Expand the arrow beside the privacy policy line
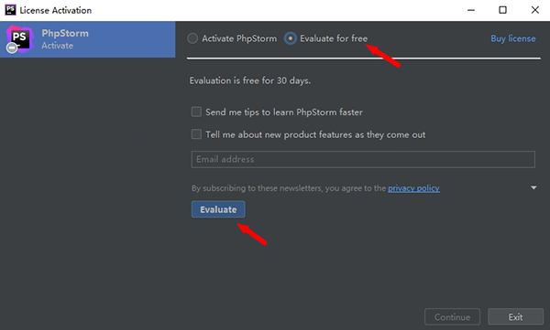The width and height of the screenshot is (550, 330). pos(533,188)
